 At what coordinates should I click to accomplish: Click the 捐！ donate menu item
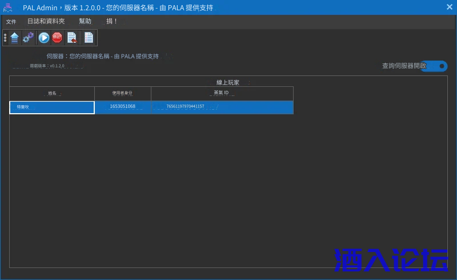112,21
